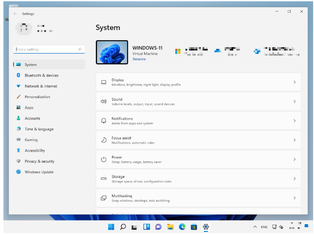This screenshot has height=234, width=314.
Task: Open taskbar Search magnifier
Action: 123,227
